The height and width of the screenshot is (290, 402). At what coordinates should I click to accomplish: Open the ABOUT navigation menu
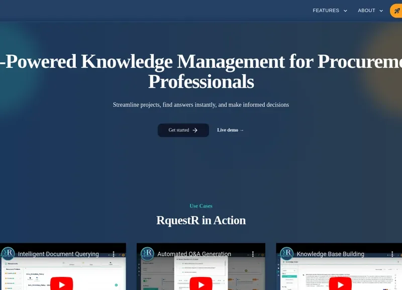click(366, 11)
